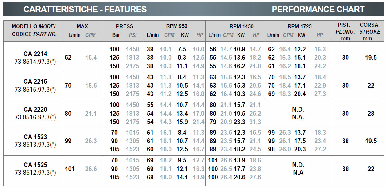Select model name CA 1525

pos(35,165)
